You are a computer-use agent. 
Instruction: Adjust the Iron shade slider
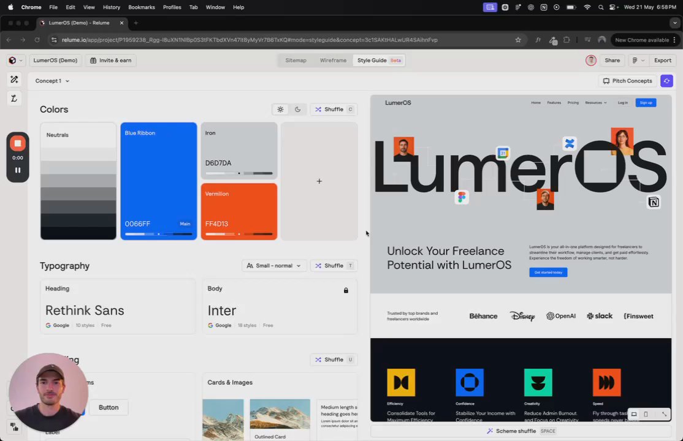tap(239, 173)
